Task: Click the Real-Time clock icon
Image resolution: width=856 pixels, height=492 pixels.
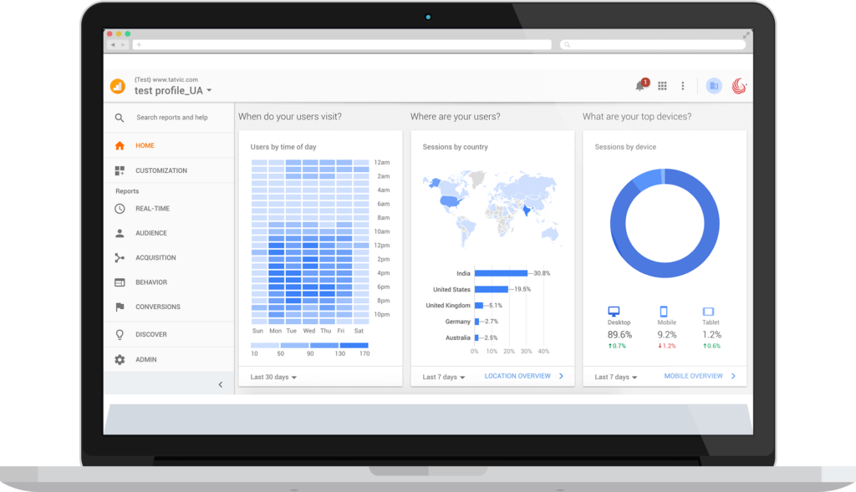Action: [x=120, y=209]
